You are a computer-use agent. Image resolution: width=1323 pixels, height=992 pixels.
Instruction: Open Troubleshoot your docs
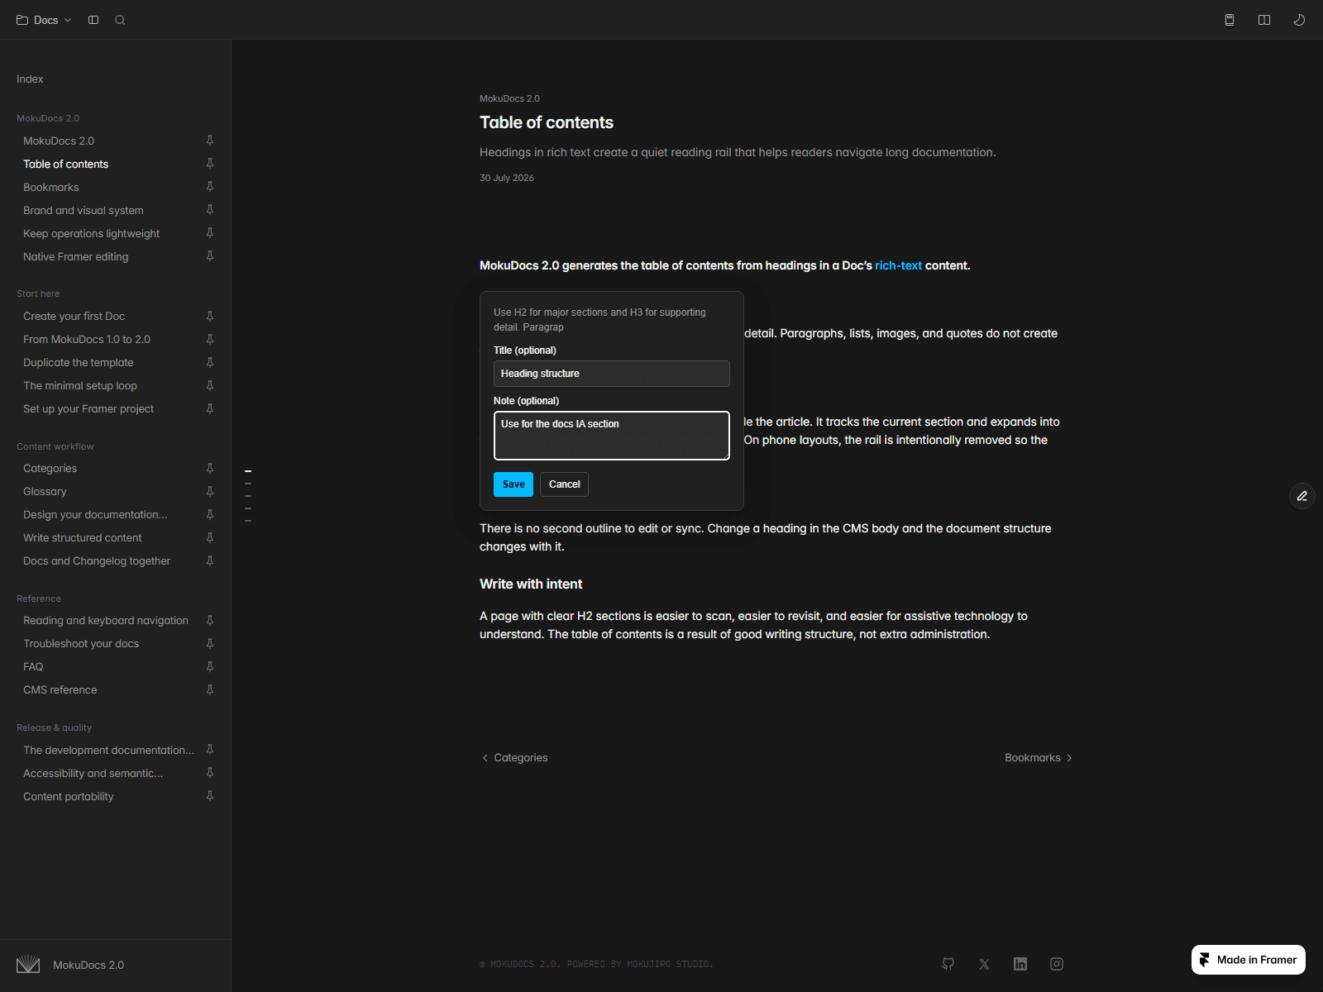pyautogui.click(x=81, y=643)
